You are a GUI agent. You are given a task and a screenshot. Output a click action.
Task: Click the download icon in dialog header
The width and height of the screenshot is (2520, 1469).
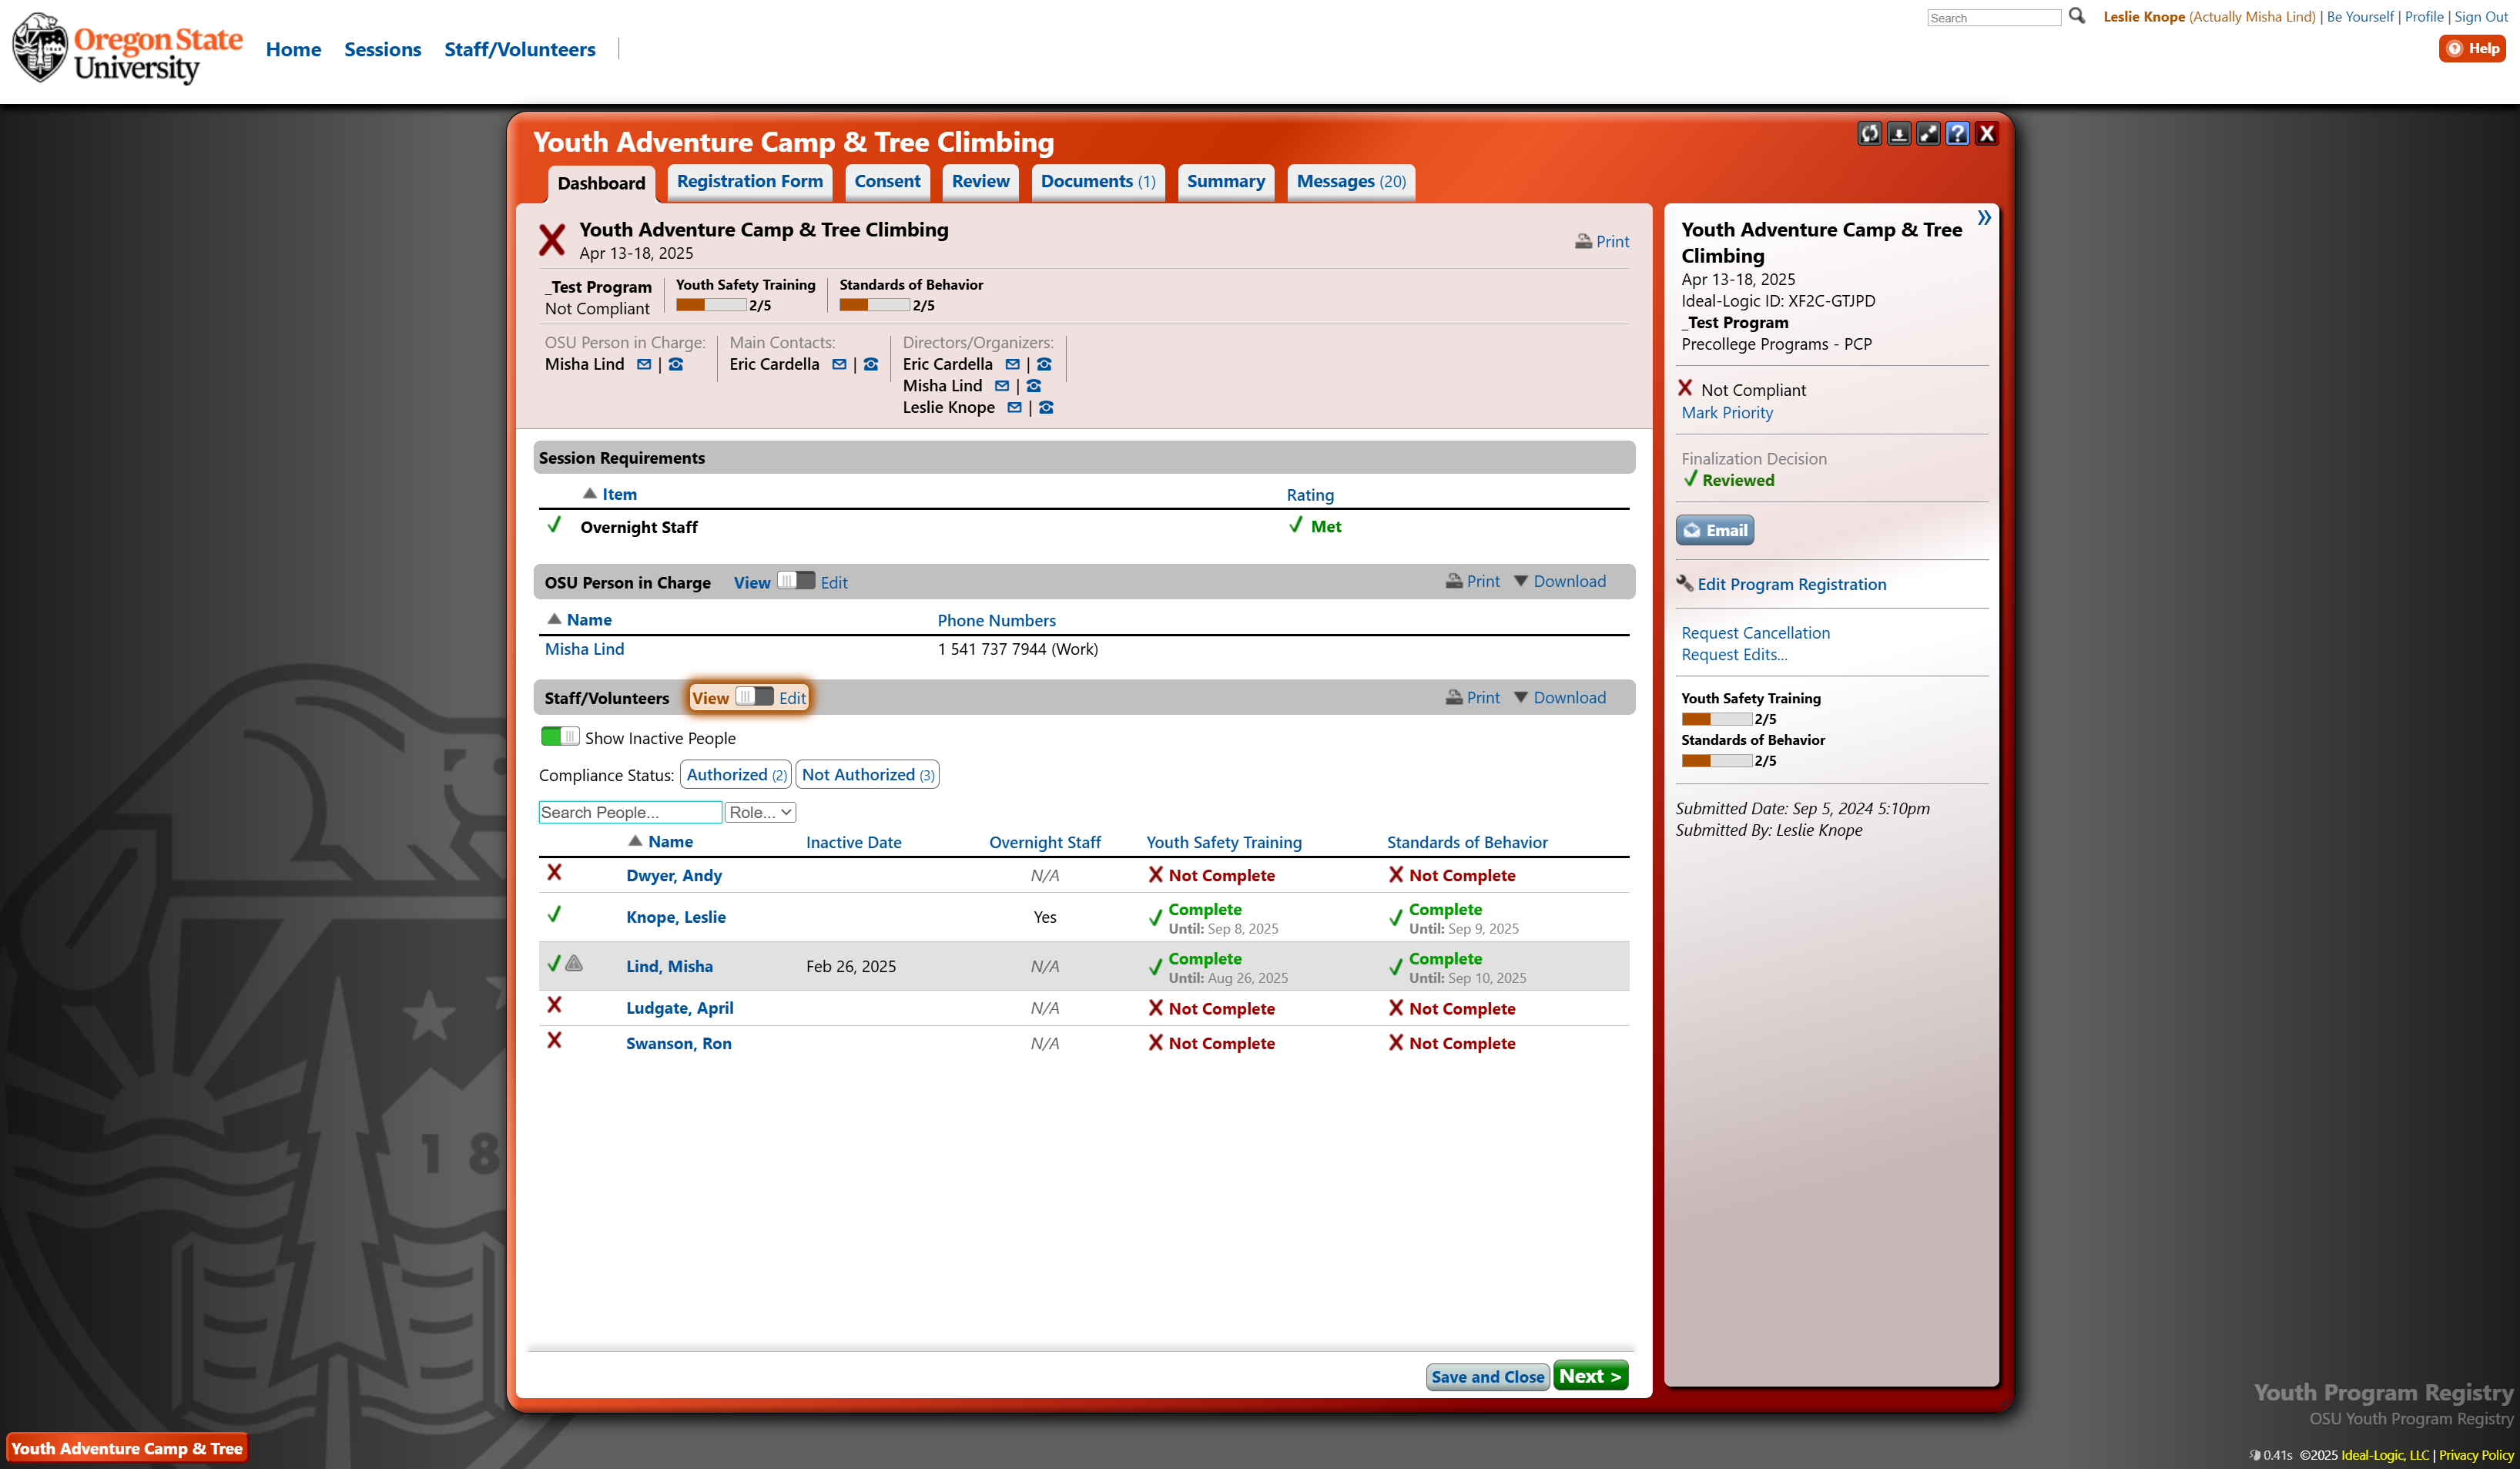click(1898, 133)
